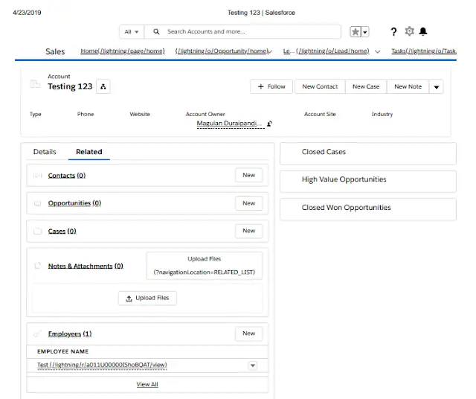Click the Testing 123 account title

point(70,86)
